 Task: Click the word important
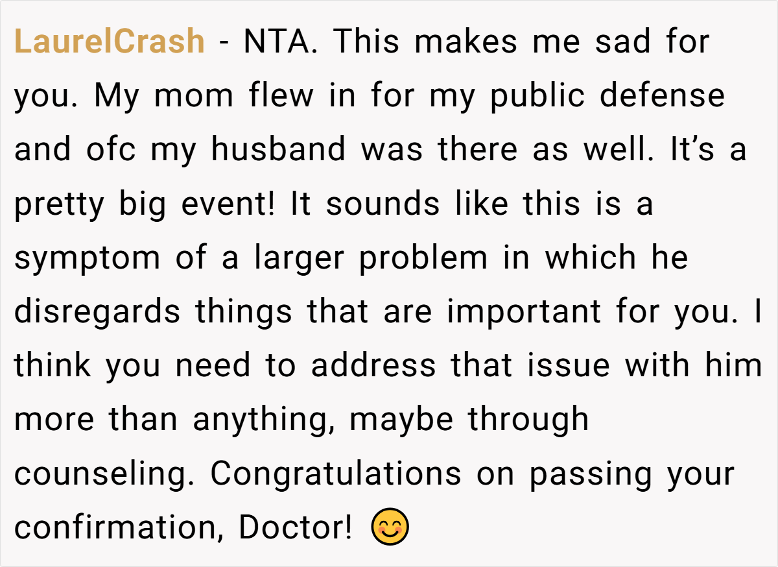[x=525, y=311]
